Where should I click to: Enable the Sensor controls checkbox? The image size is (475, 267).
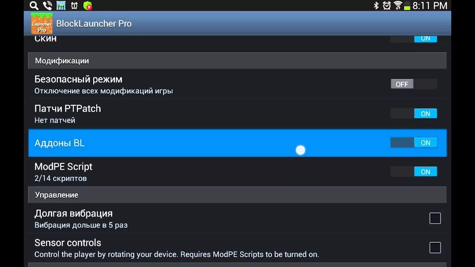click(435, 248)
